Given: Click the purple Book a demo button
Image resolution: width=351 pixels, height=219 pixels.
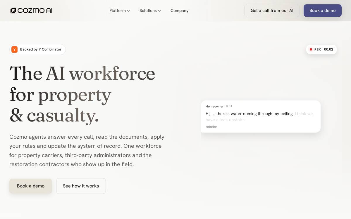Looking at the screenshot, I should pyautogui.click(x=323, y=11).
